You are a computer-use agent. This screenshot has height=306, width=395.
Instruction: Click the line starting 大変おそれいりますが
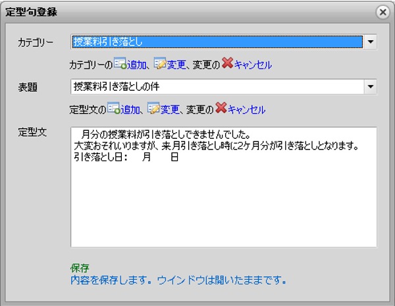(x=216, y=146)
